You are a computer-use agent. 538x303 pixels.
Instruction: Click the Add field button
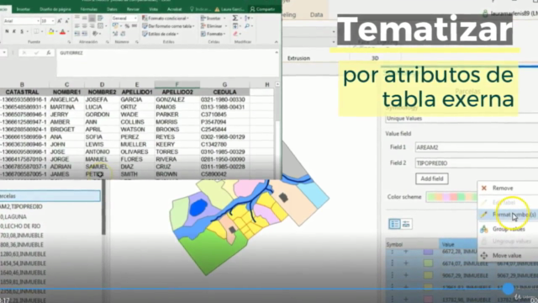coord(432,178)
